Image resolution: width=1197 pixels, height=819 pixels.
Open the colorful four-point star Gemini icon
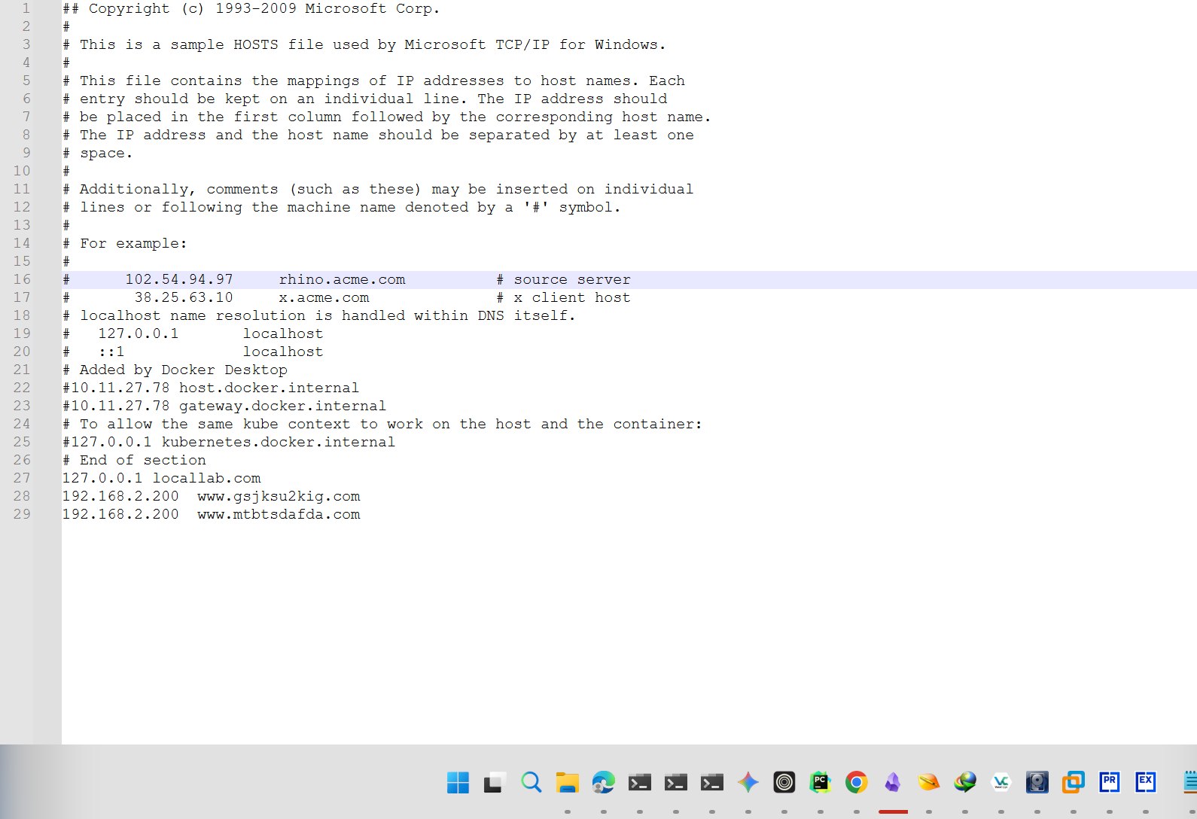(748, 783)
